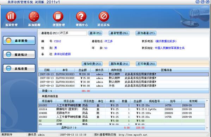Click 退出系统 exit icon
This screenshot has height=137, width=211.
tap(104, 17)
